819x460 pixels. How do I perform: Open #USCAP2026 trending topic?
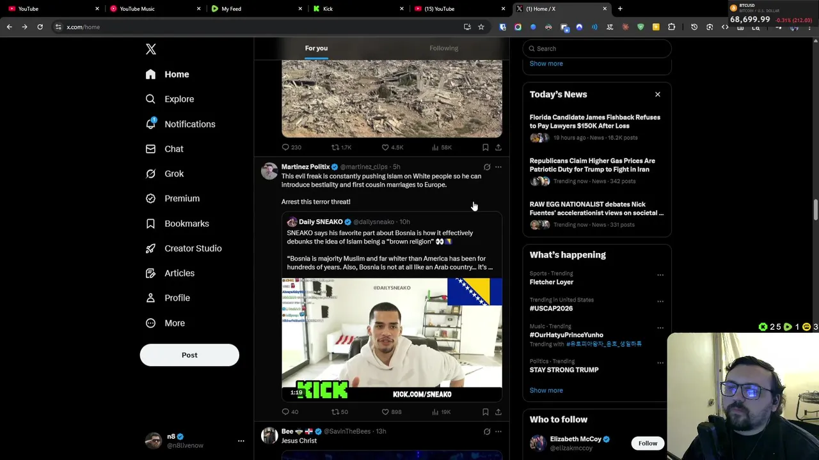pyautogui.click(x=551, y=309)
